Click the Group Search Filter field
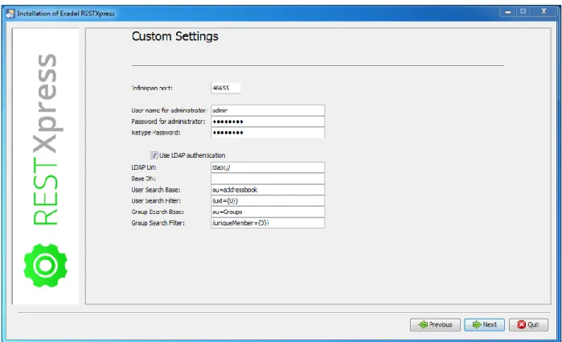This screenshot has width=562, height=342. point(268,223)
